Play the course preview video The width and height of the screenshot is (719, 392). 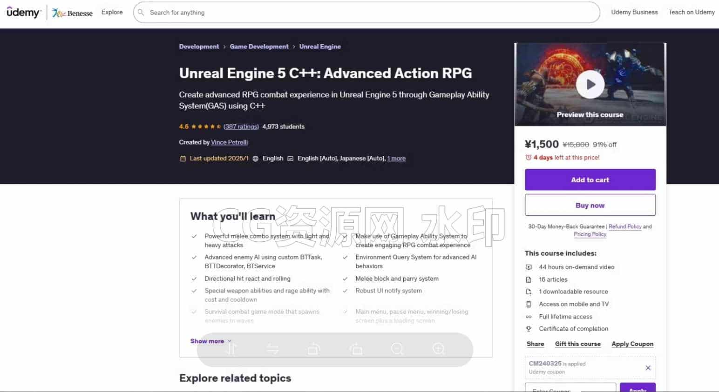590,84
